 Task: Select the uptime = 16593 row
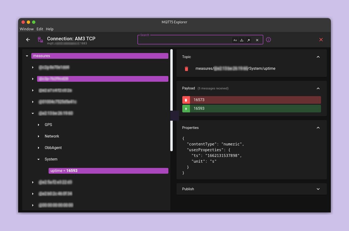[108, 171]
